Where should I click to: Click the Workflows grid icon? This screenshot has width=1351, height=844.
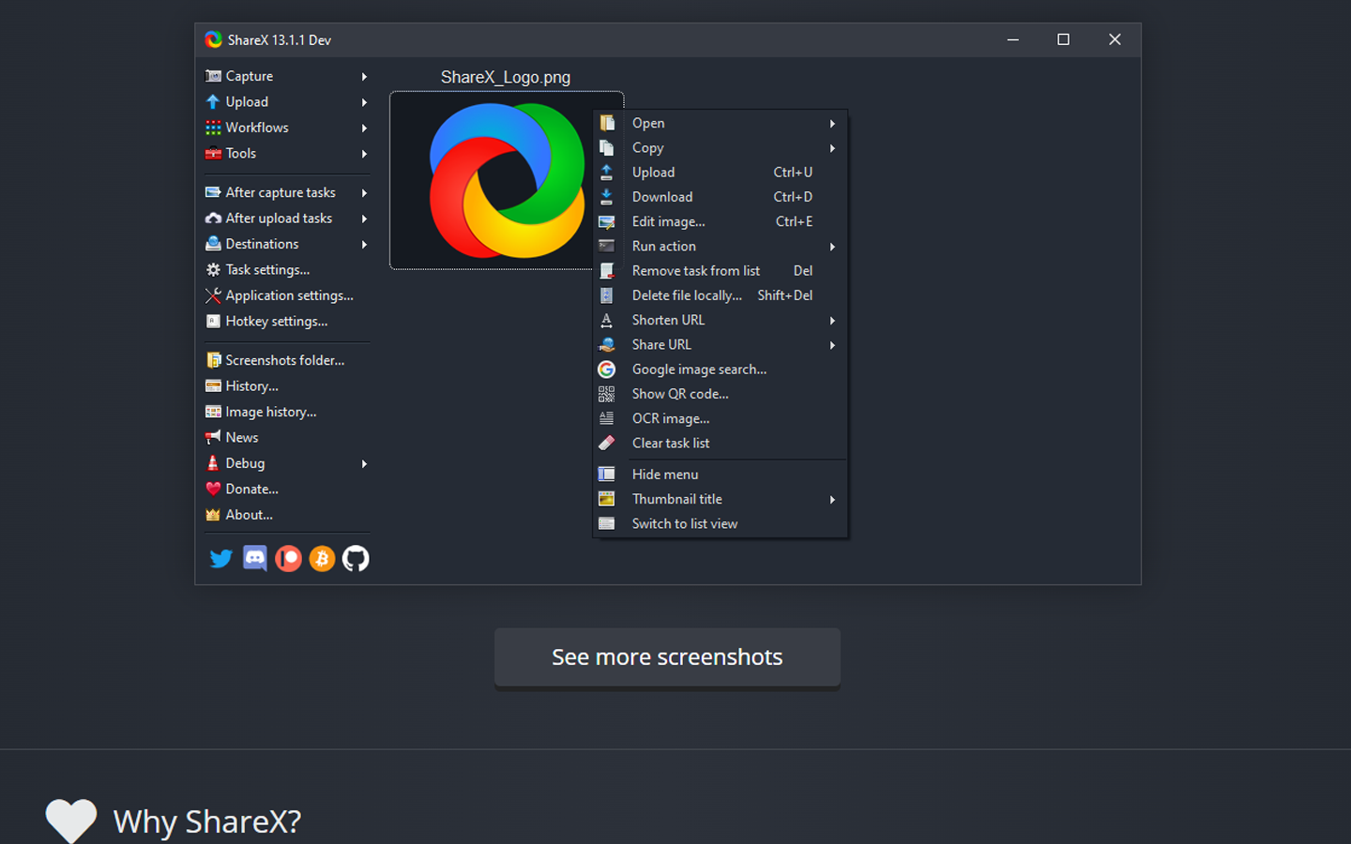(x=213, y=128)
